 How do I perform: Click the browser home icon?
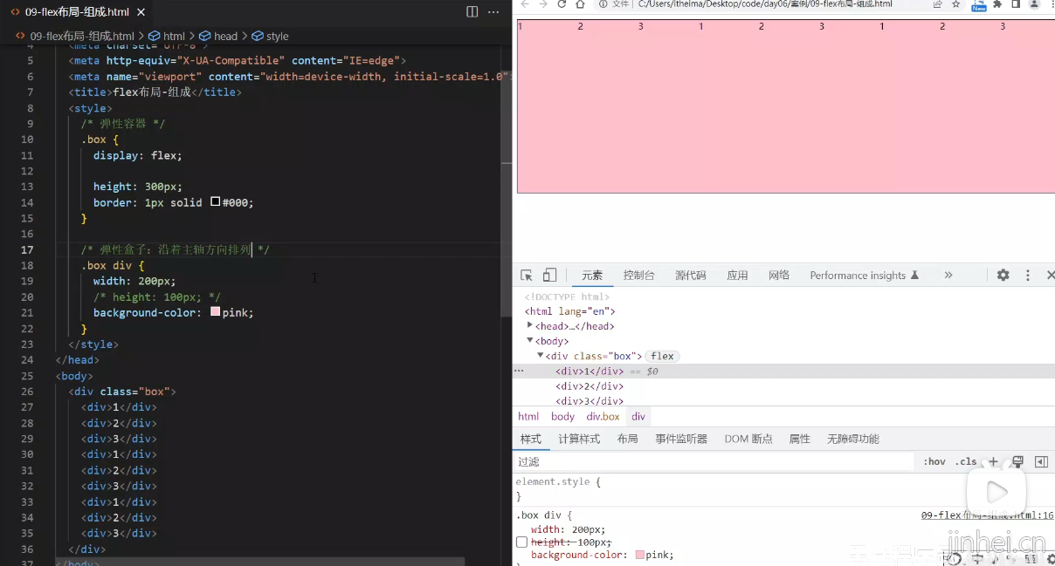click(580, 4)
